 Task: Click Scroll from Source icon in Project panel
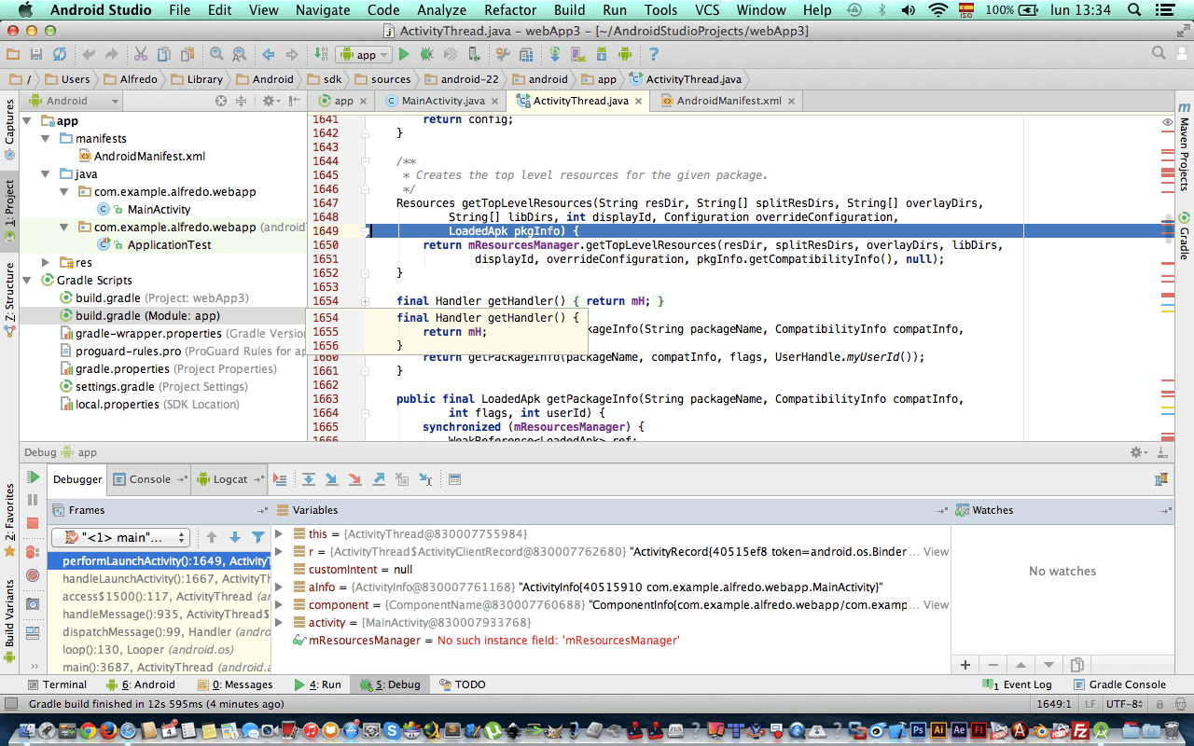tap(220, 101)
